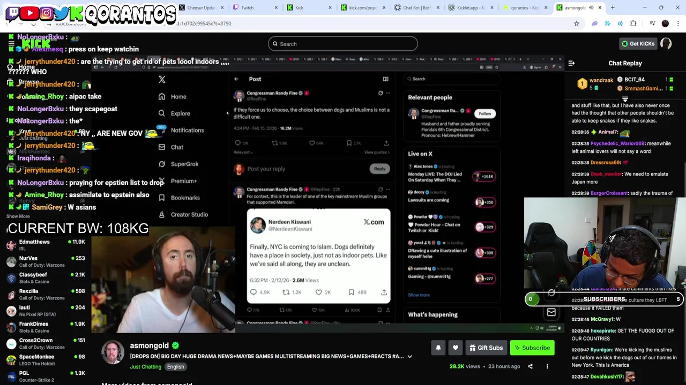Share the video with the share icon
The width and height of the screenshot is (686, 385).
(x=530, y=367)
